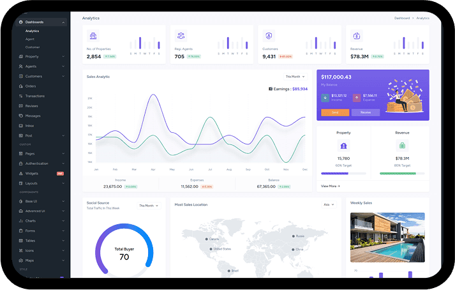This screenshot has width=455, height=290.
Task: Click the Analytics breadcrumb link
Action: point(423,18)
